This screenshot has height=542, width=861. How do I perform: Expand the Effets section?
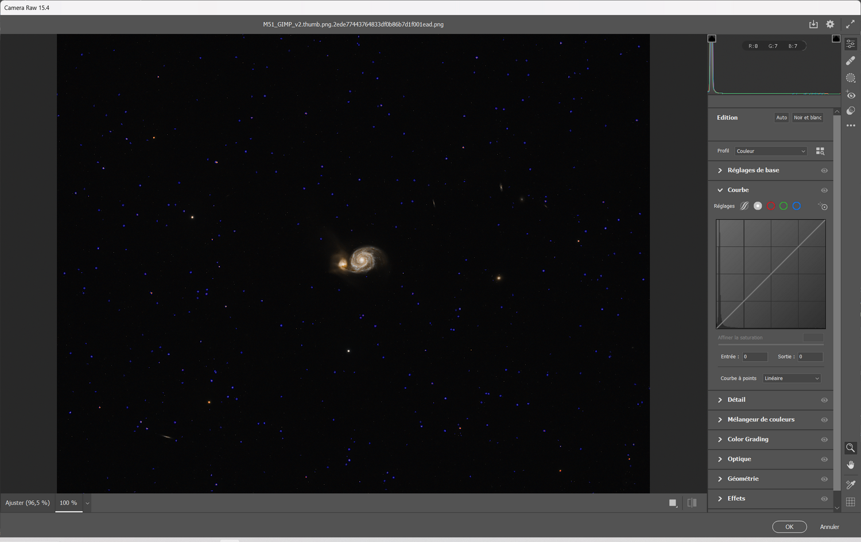click(720, 499)
